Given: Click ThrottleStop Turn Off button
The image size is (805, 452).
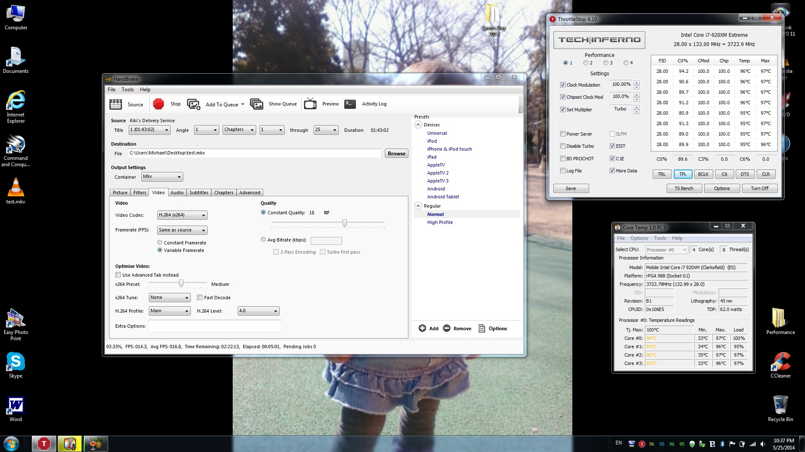Looking at the screenshot, I should tap(759, 188).
